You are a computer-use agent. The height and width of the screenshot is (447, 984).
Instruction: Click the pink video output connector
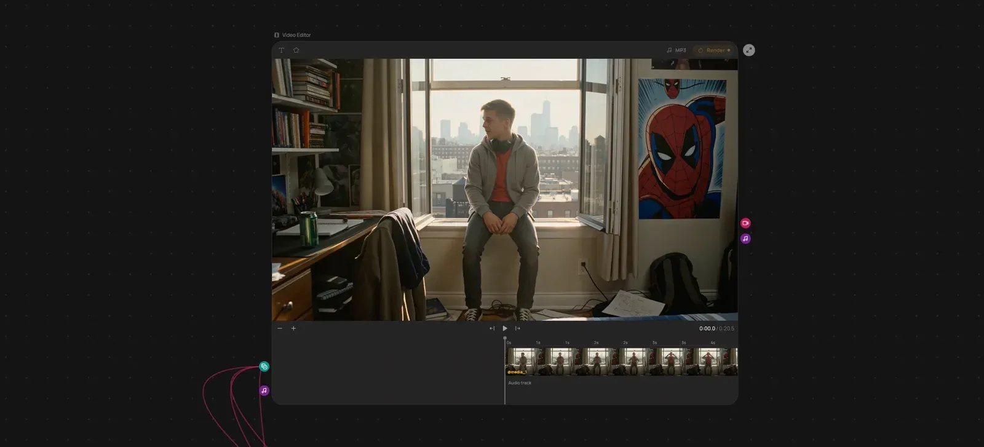(745, 223)
